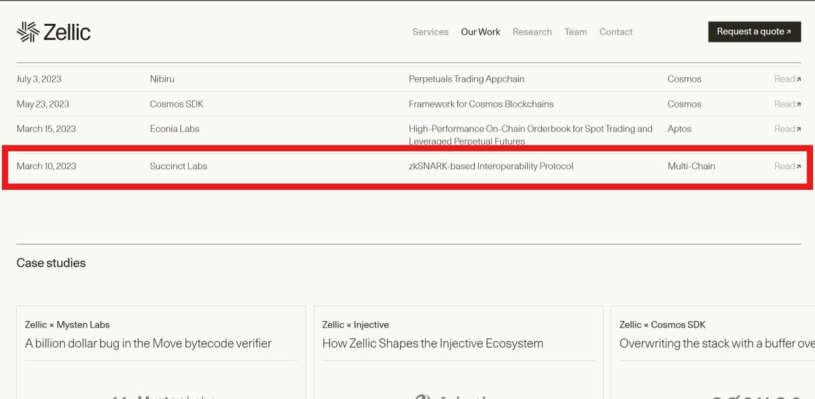Viewport: 815px width, 399px height.
Task: Open the Zellic × Cosmos SDK case study card
Action: 713,352
